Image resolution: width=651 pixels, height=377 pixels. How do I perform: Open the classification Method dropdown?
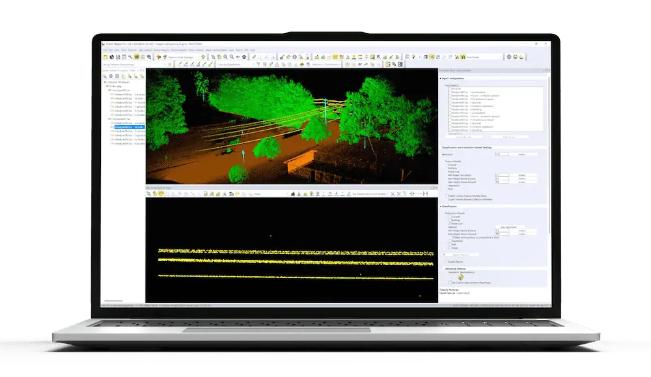point(510,227)
